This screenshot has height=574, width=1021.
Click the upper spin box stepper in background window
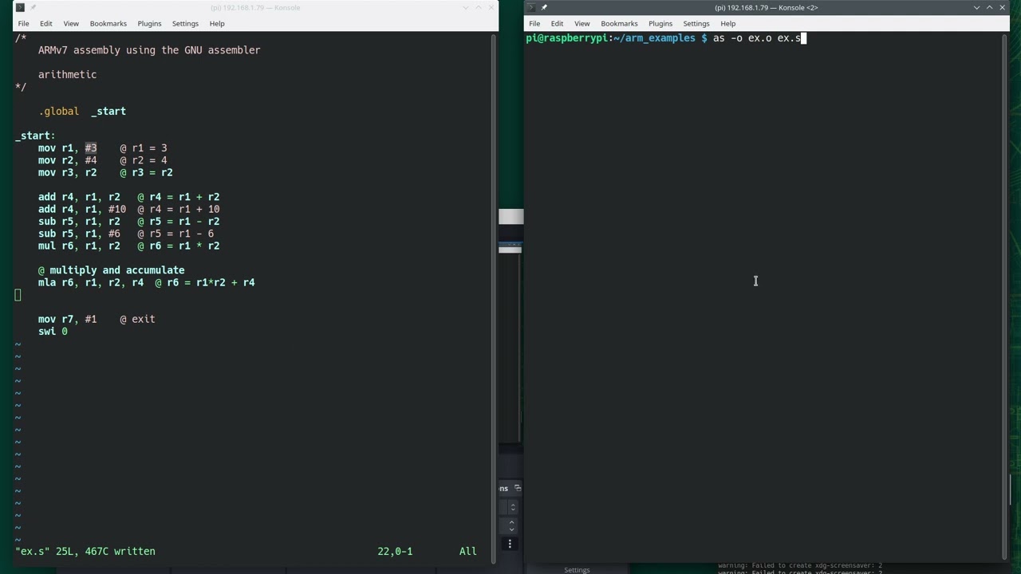pos(512,507)
